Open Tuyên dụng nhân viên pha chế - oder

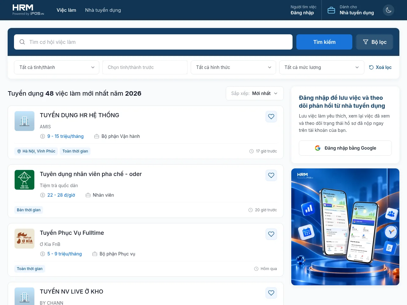click(91, 174)
